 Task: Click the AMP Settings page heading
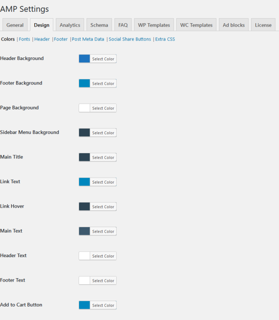point(25,9)
